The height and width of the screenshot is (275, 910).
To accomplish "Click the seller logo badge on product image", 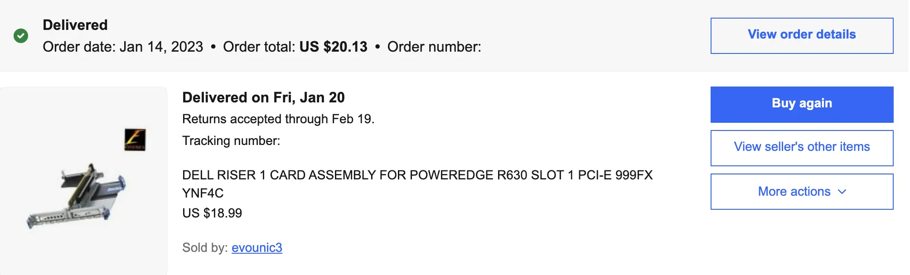I will [135, 140].
